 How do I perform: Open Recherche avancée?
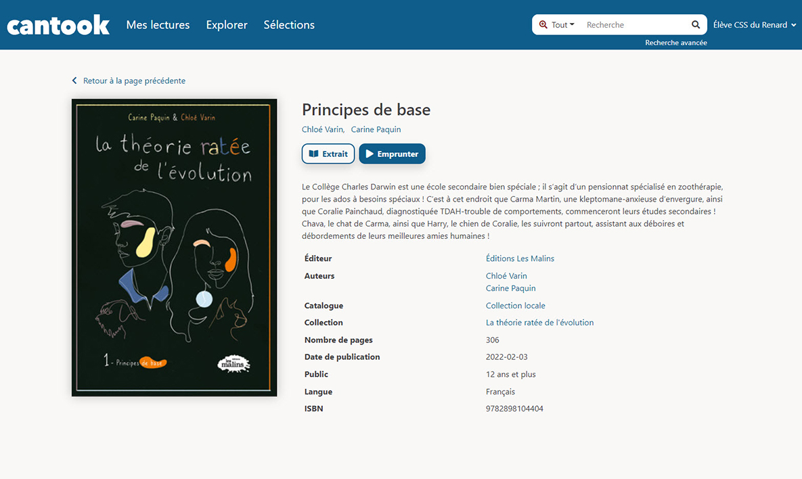pyautogui.click(x=675, y=43)
